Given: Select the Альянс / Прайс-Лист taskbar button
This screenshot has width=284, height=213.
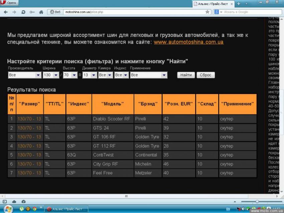Looking at the screenshot, I should (66, 209).
